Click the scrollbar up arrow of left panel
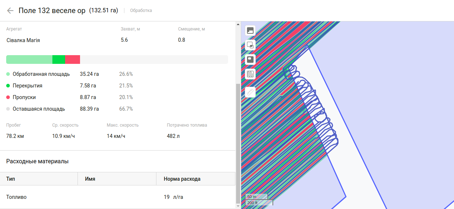The width and height of the screenshot is (454, 209). [x=238, y=24]
